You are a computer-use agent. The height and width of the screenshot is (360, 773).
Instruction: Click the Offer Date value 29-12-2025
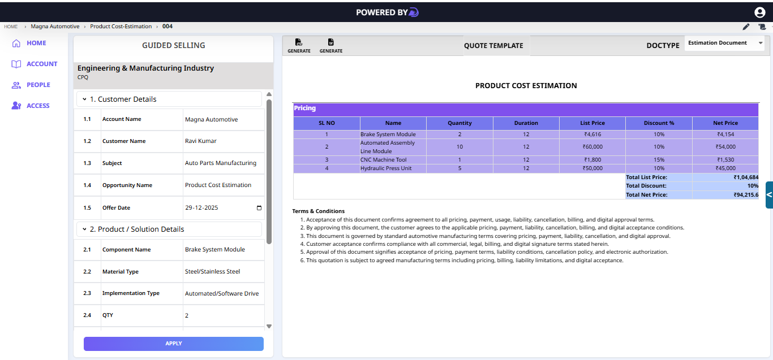tap(201, 208)
